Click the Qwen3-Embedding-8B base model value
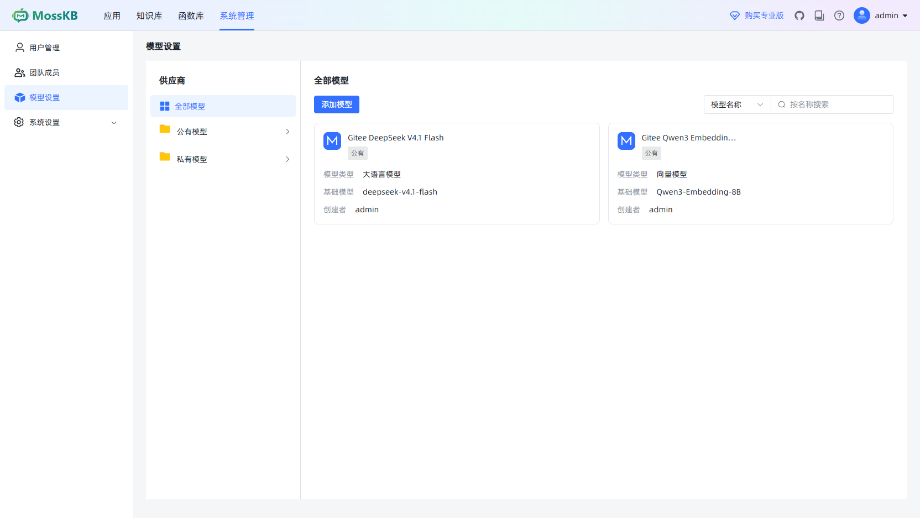The image size is (920, 518). (x=699, y=192)
